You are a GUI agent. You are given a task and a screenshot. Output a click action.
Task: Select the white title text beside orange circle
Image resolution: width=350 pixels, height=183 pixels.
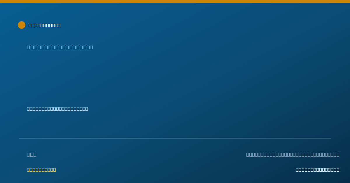pos(45,25)
